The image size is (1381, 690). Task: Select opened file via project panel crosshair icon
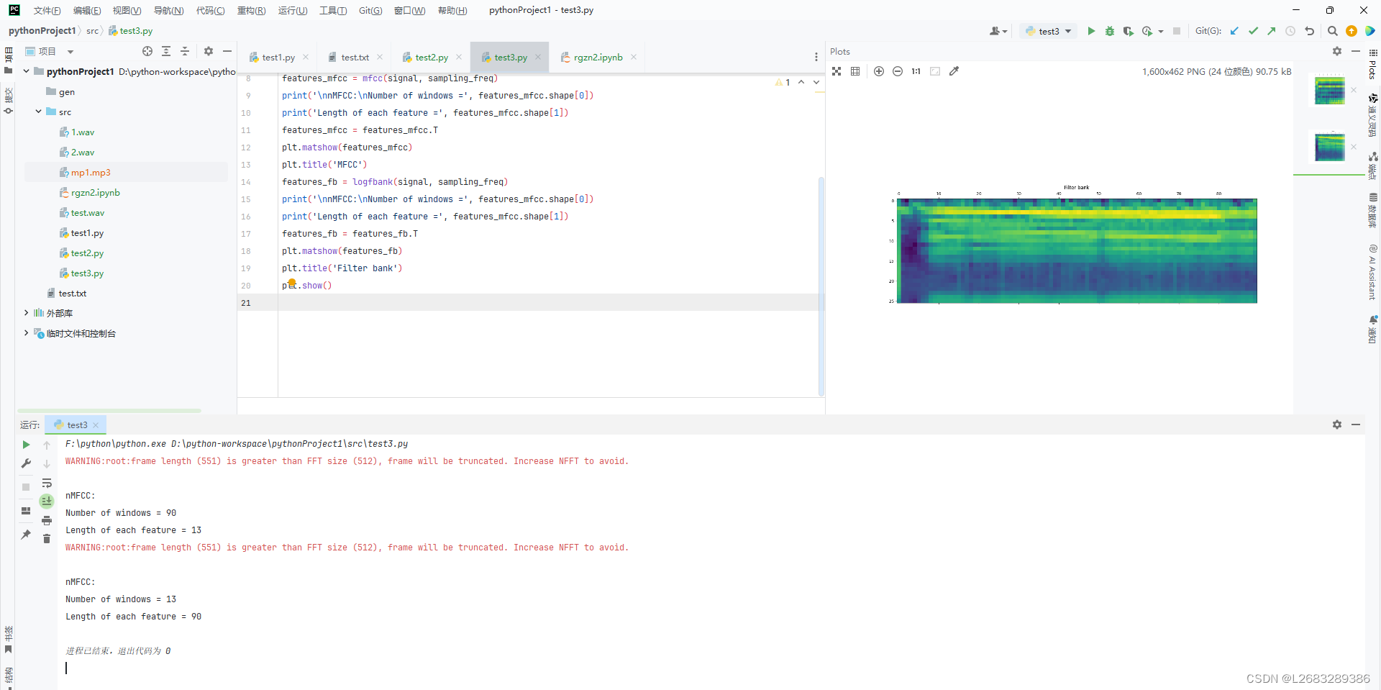[147, 51]
